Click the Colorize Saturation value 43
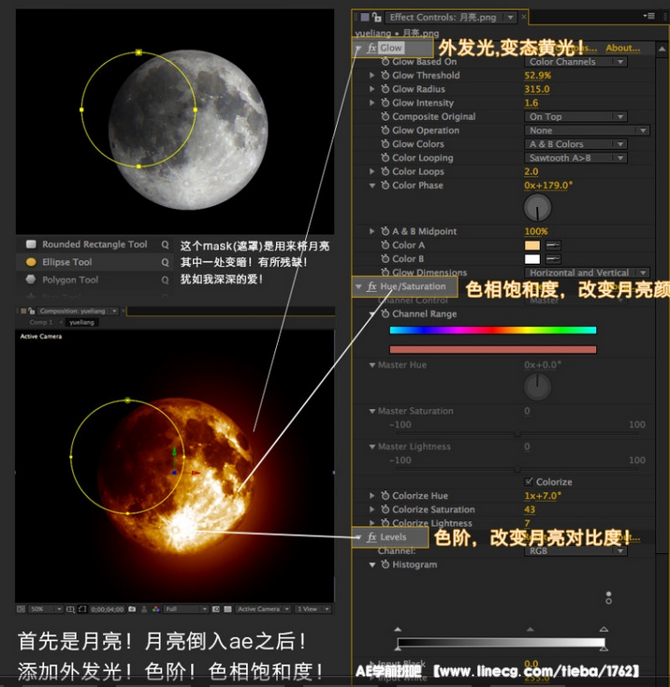This screenshot has width=670, height=687. coord(530,509)
